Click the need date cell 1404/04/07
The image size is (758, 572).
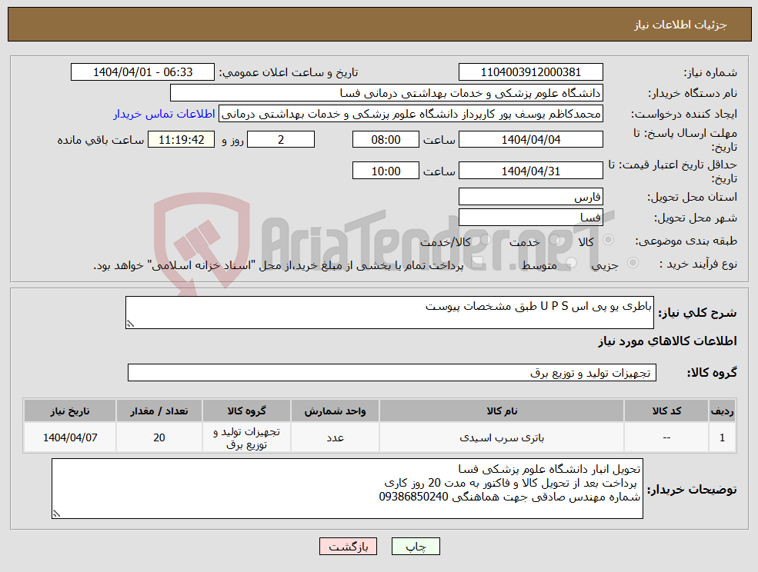coord(70,437)
